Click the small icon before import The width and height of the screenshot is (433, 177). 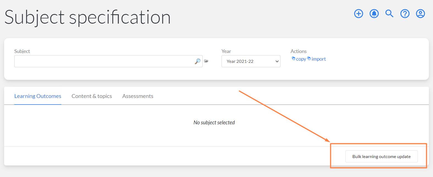point(309,58)
